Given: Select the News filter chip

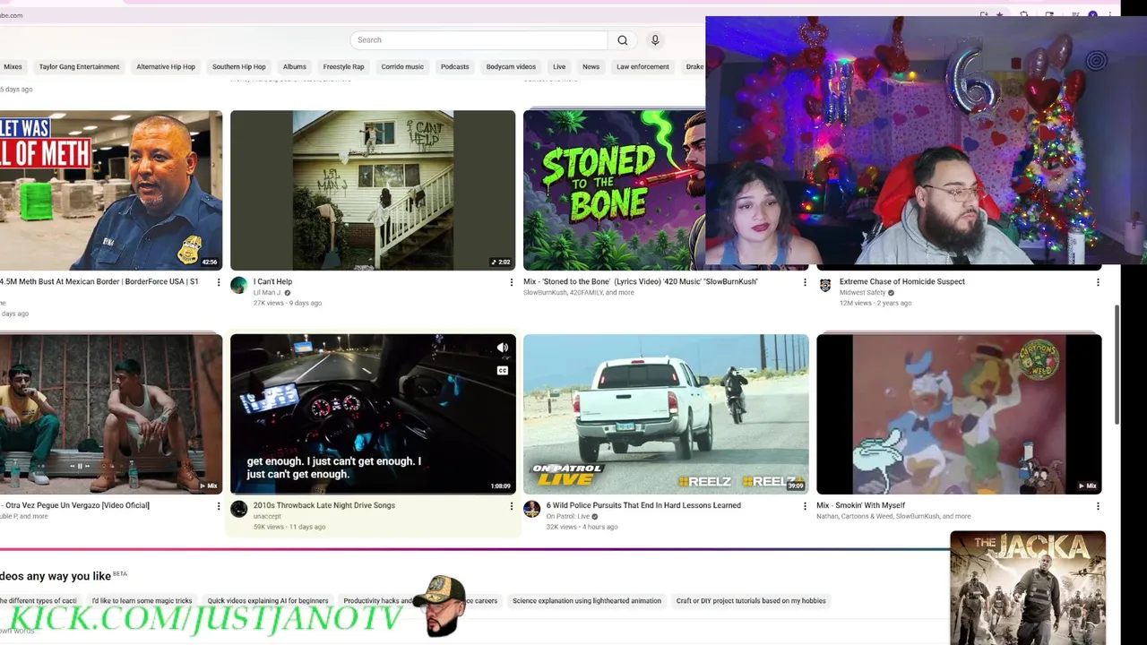Looking at the screenshot, I should (591, 66).
